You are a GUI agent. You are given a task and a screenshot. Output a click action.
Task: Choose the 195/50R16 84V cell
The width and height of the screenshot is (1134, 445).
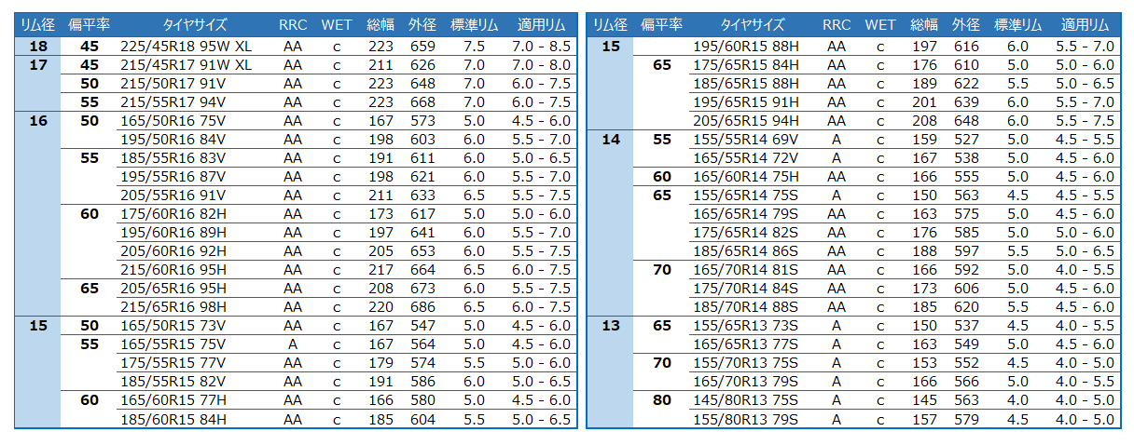click(173, 139)
